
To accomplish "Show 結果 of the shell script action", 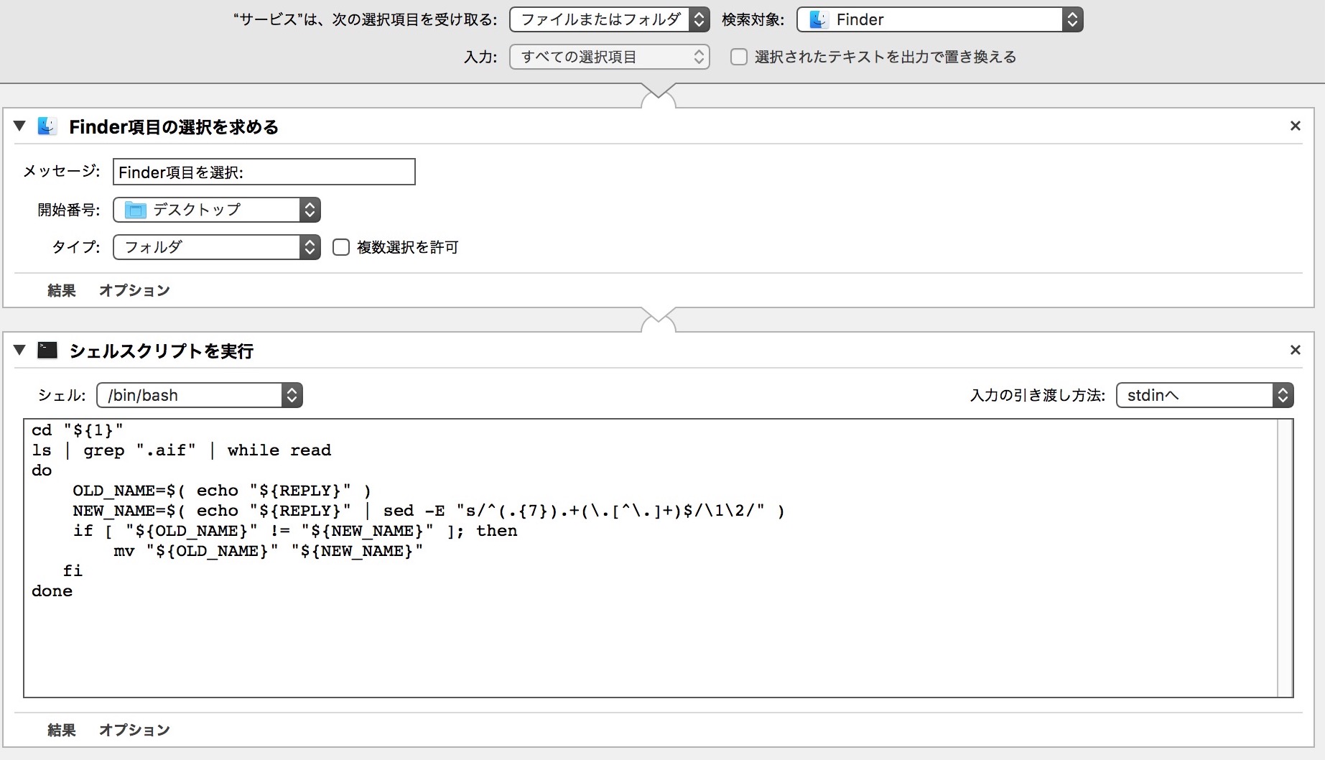I will (61, 730).
